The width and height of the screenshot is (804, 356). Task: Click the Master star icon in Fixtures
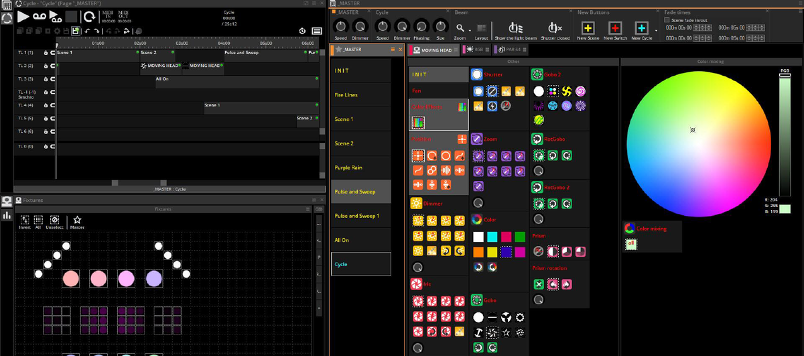(x=77, y=220)
